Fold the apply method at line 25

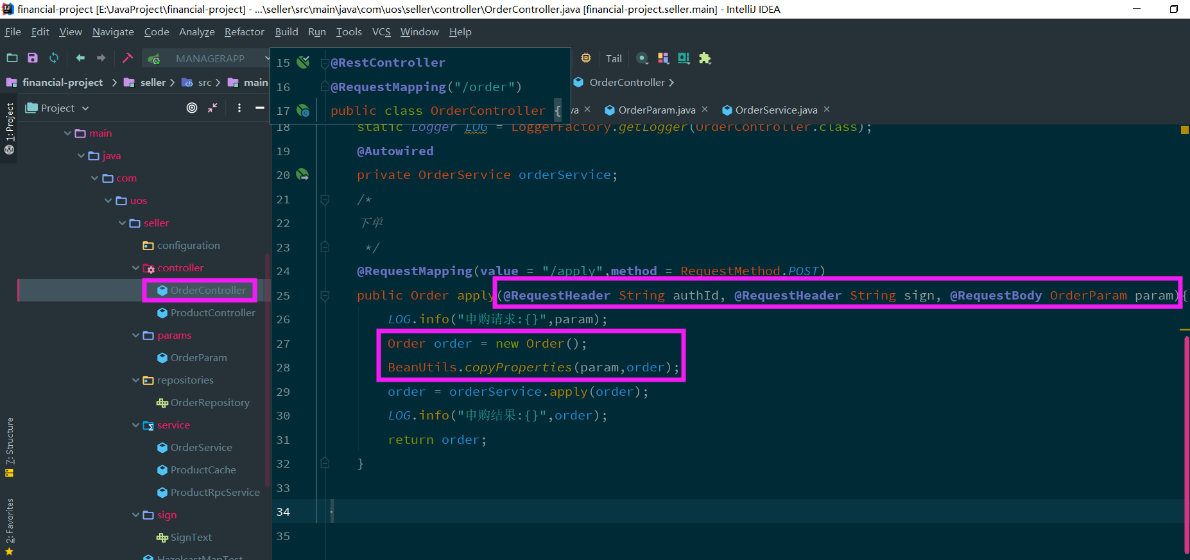click(325, 296)
